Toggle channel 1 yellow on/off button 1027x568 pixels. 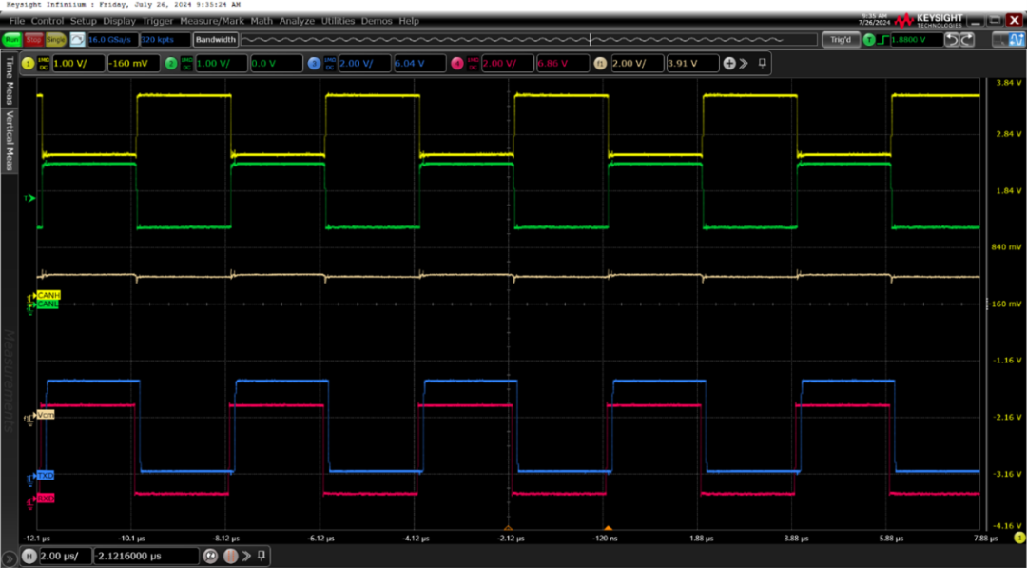click(x=29, y=63)
